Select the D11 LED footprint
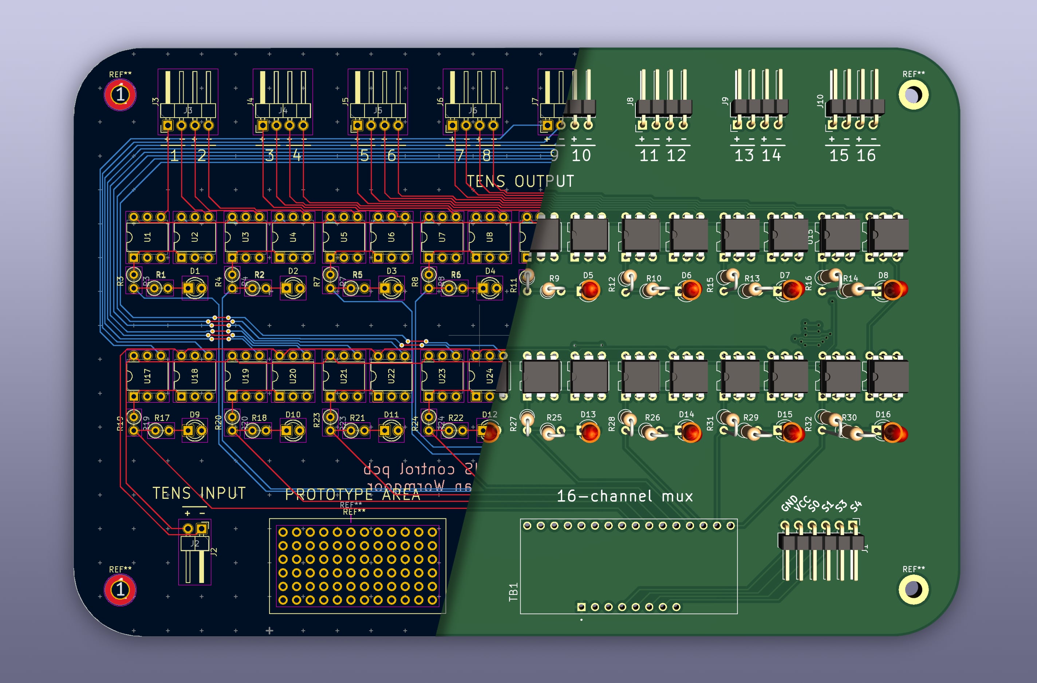 pos(391,431)
